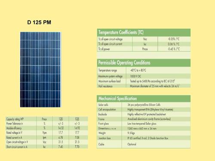Click the "-0.35% /°C" value
Image resolution: width=215 pixels, height=161 pixels.
click(x=174, y=39)
